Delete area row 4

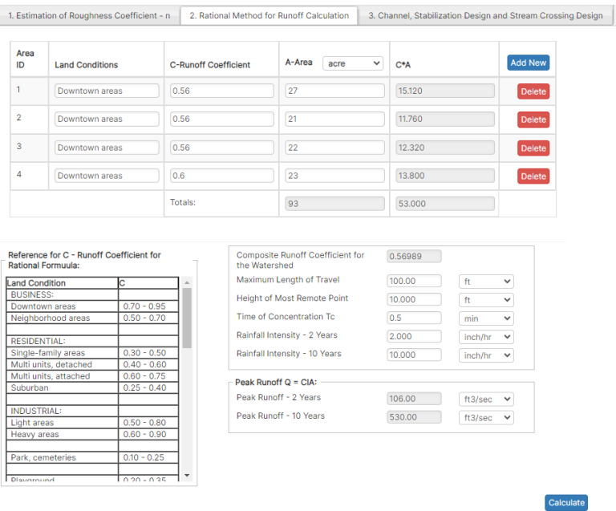533,176
